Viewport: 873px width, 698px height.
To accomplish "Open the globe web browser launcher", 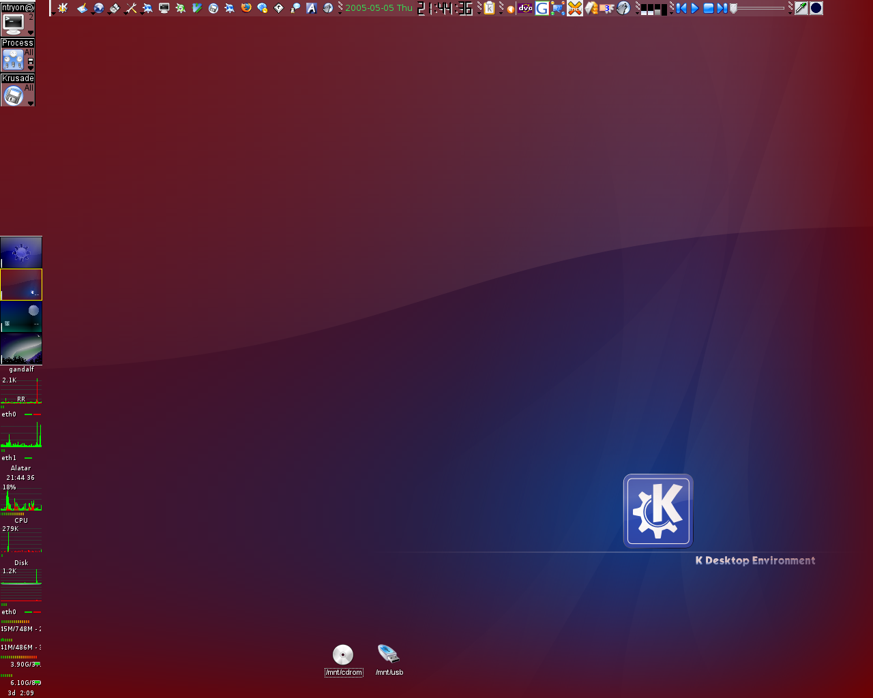I will [99, 8].
